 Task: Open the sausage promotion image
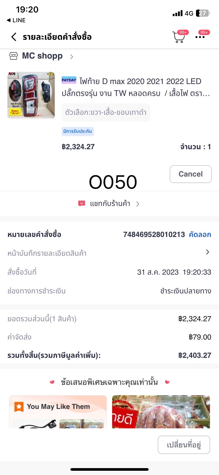161,412
